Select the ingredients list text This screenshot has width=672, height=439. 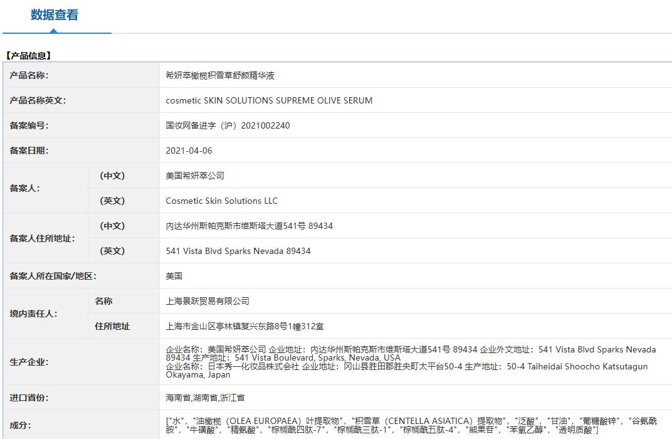(411, 425)
